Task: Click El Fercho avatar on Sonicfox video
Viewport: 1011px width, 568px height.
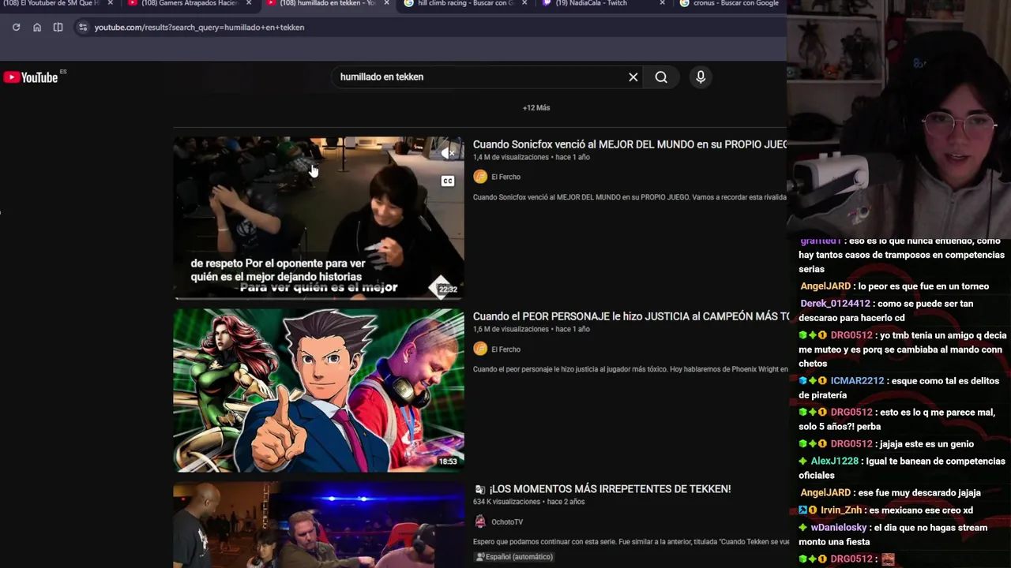Action: [x=479, y=177]
